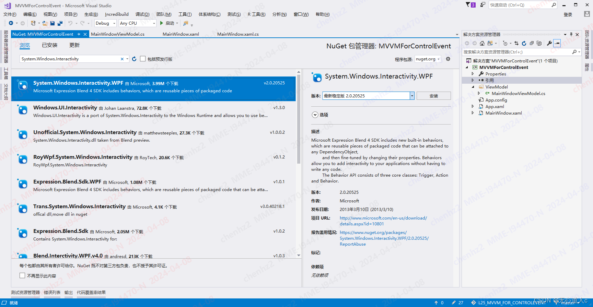Click Sync with Active Document icon
The image size is (593, 307).
[516, 43]
